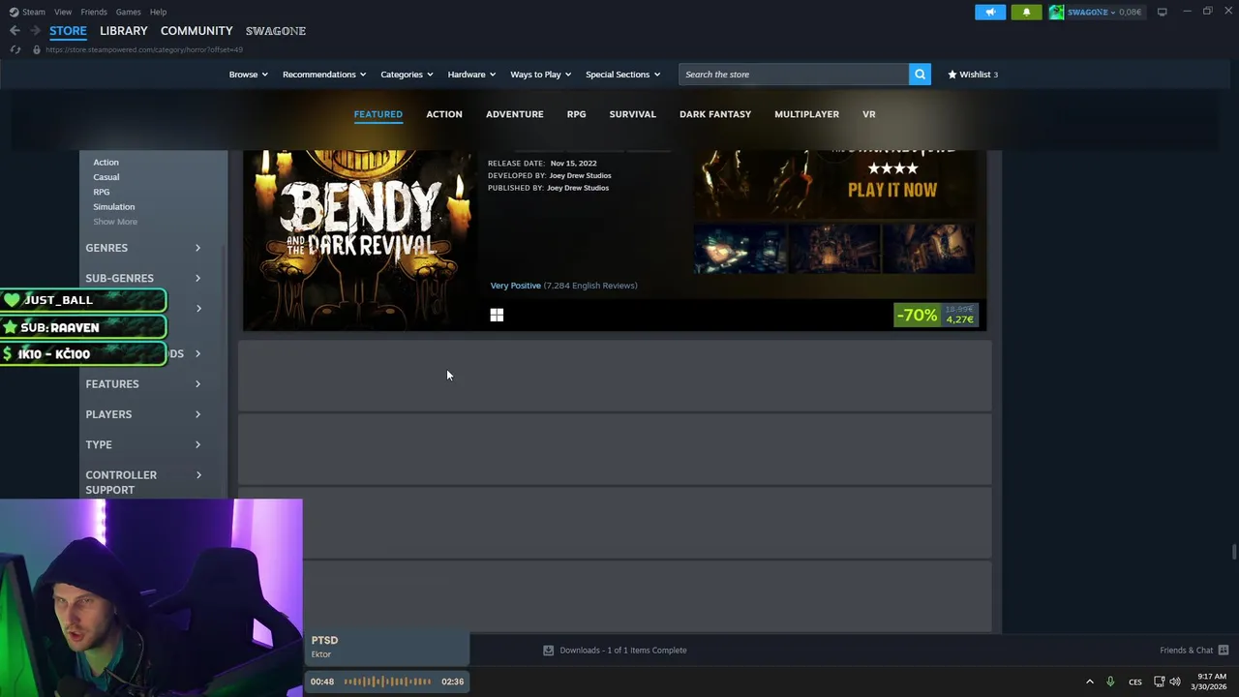Image resolution: width=1239 pixels, height=697 pixels.
Task: Click the blue search magnifier button
Action: (x=920, y=75)
